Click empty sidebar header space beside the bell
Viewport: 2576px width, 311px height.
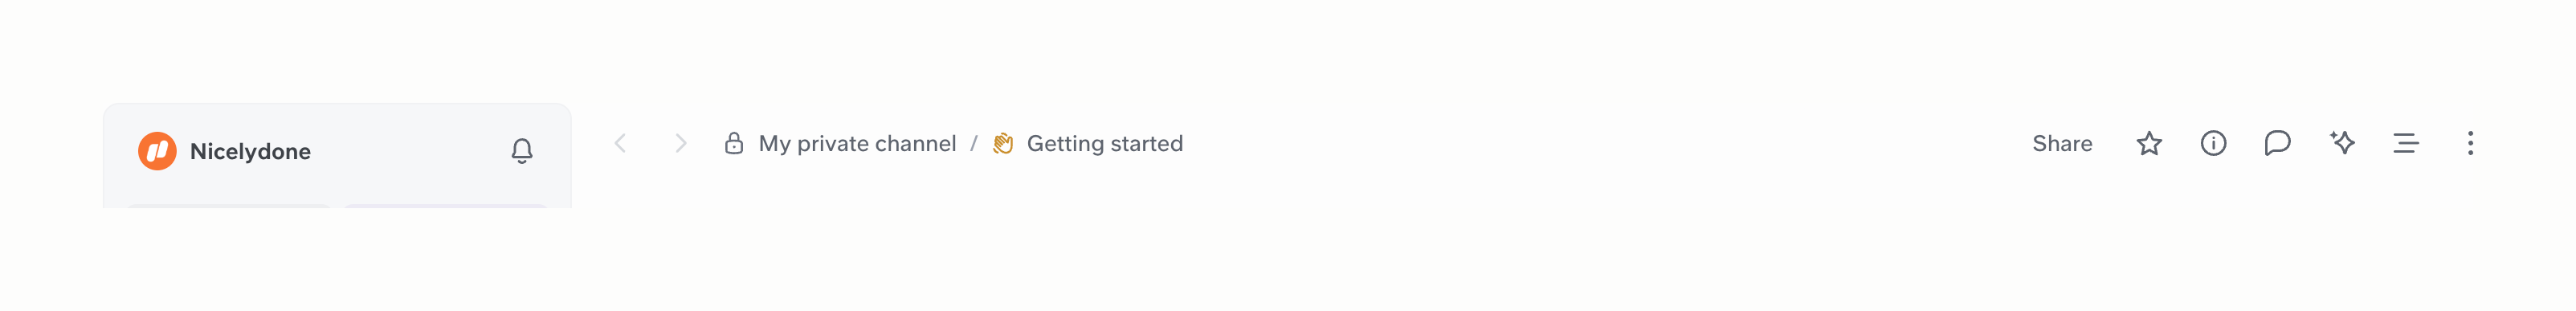[x=410, y=151]
